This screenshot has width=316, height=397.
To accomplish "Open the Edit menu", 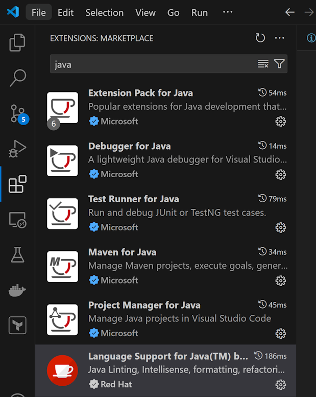I will click(65, 12).
